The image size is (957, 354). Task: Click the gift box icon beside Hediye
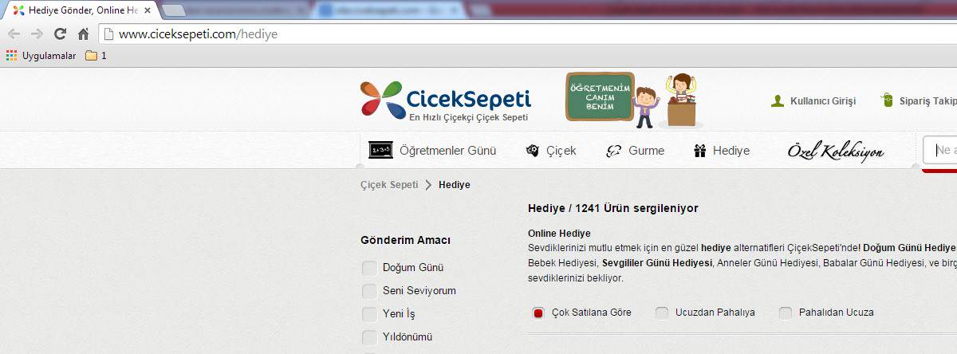[700, 150]
